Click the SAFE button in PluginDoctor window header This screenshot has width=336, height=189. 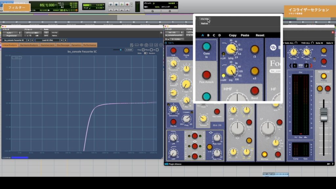point(46,35)
